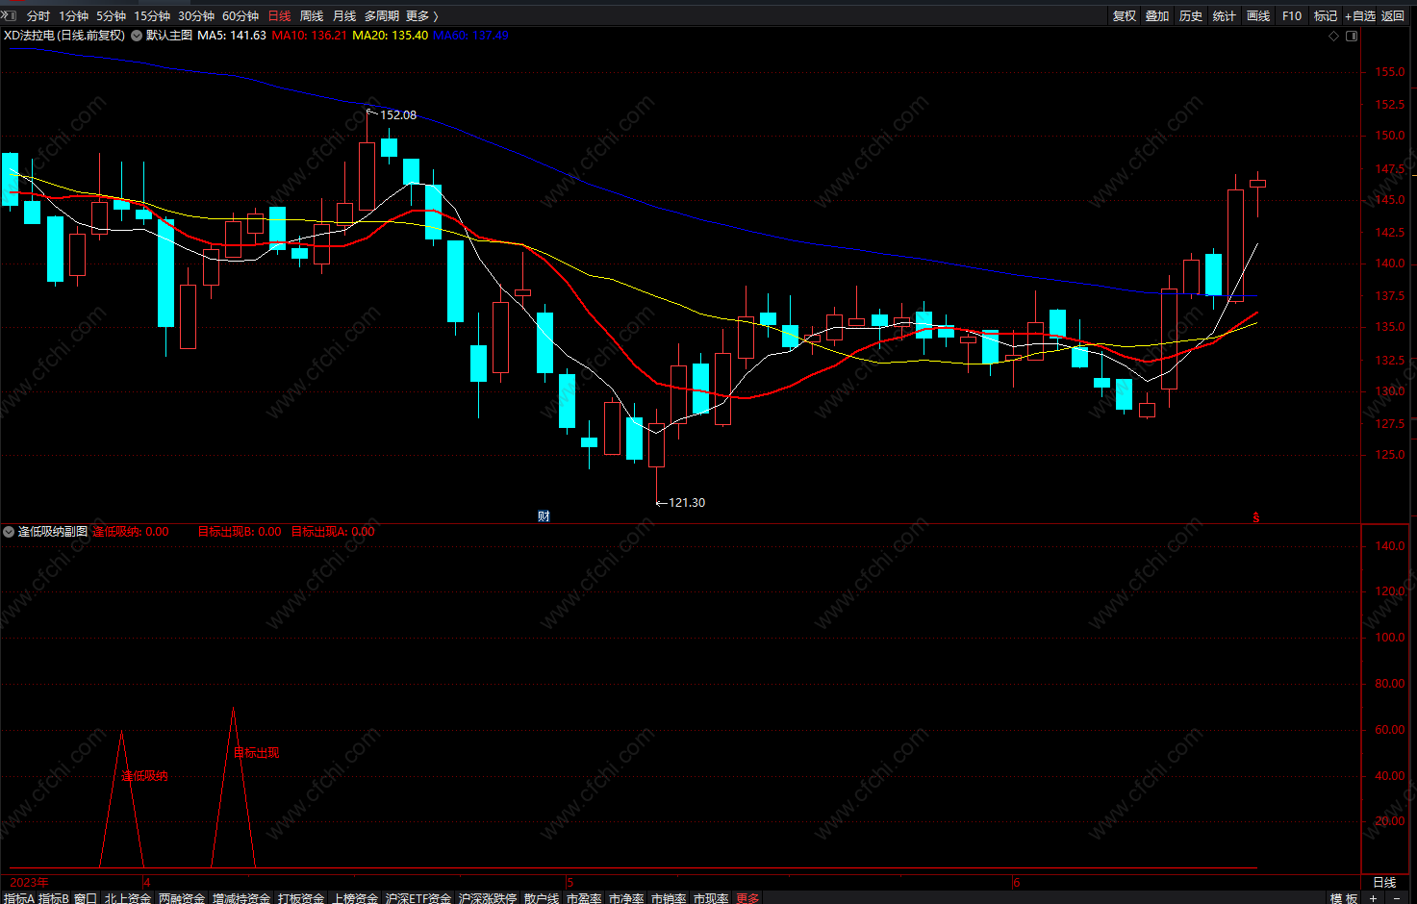
Task: Open the 历史 history button
Action: [x=1191, y=16]
